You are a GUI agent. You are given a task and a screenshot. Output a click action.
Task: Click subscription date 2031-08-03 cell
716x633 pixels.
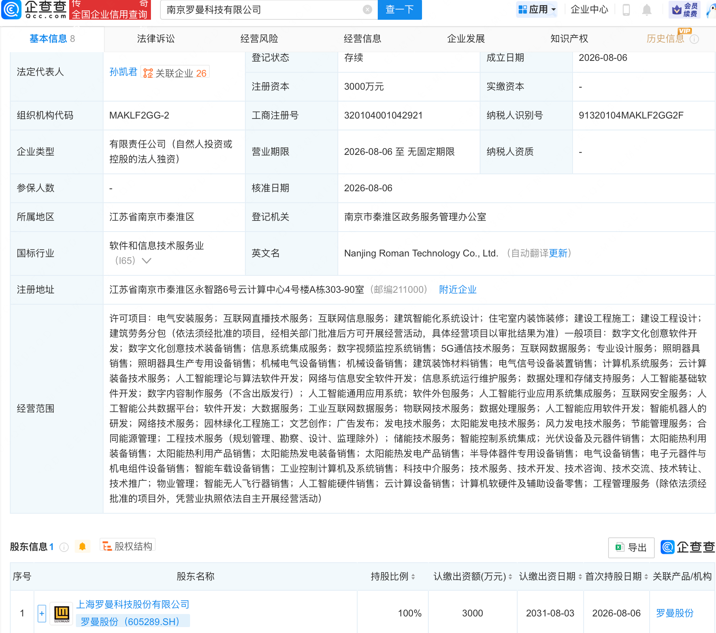(x=550, y=613)
